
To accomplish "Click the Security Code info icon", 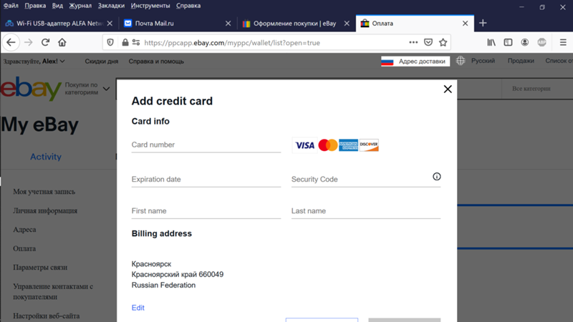I will click(437, 177).
